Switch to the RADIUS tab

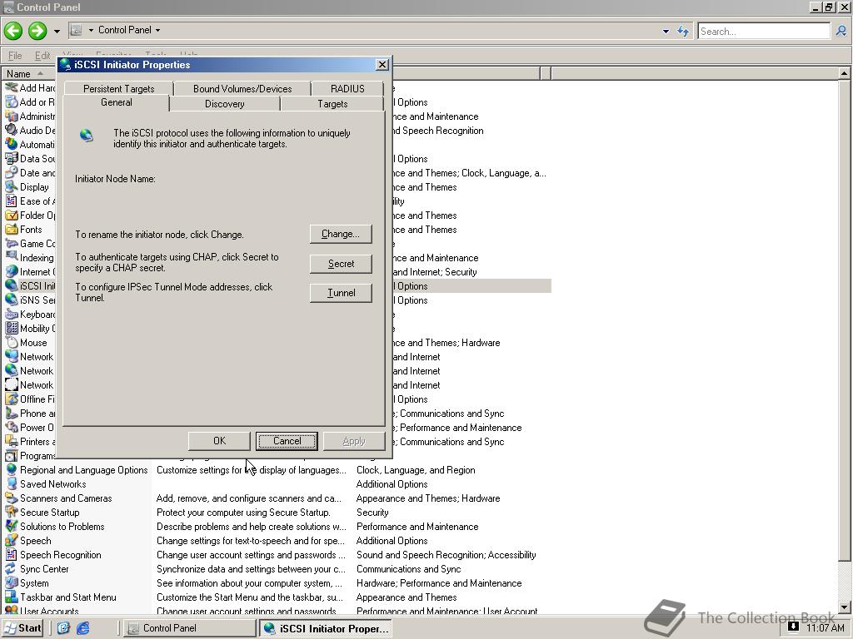click(347, 88)
